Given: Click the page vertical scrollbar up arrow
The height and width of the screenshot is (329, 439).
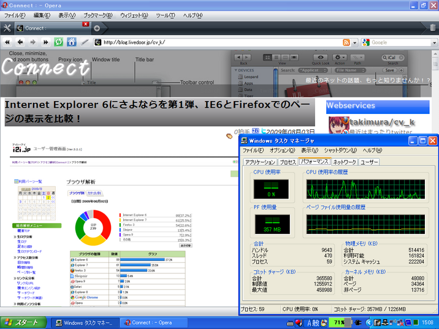Looking at the screenshot, I should 435,54.
